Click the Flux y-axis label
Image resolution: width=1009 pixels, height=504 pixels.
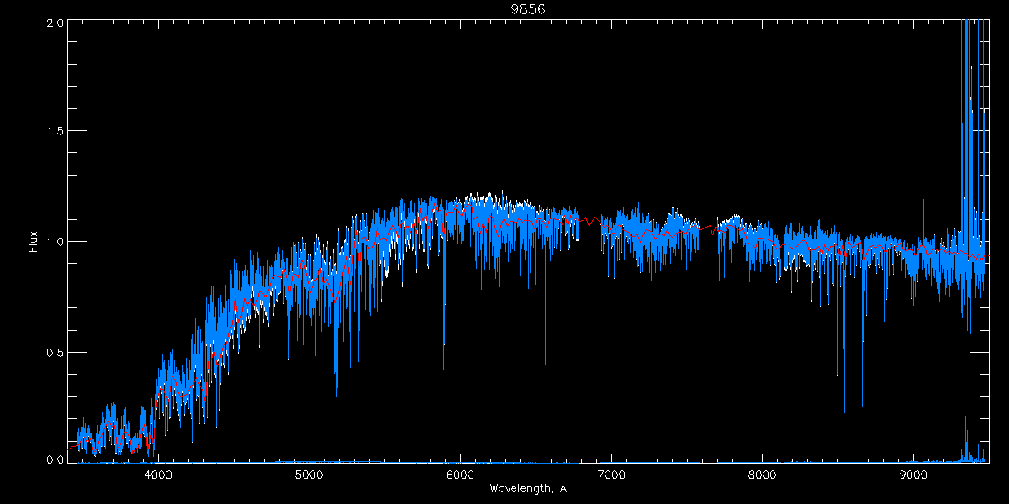[x=34, y=241]
